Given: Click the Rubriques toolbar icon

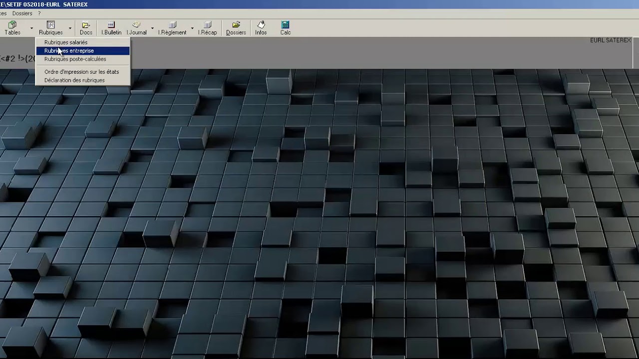Looking at the screenshot, I should tap(51, 28).
